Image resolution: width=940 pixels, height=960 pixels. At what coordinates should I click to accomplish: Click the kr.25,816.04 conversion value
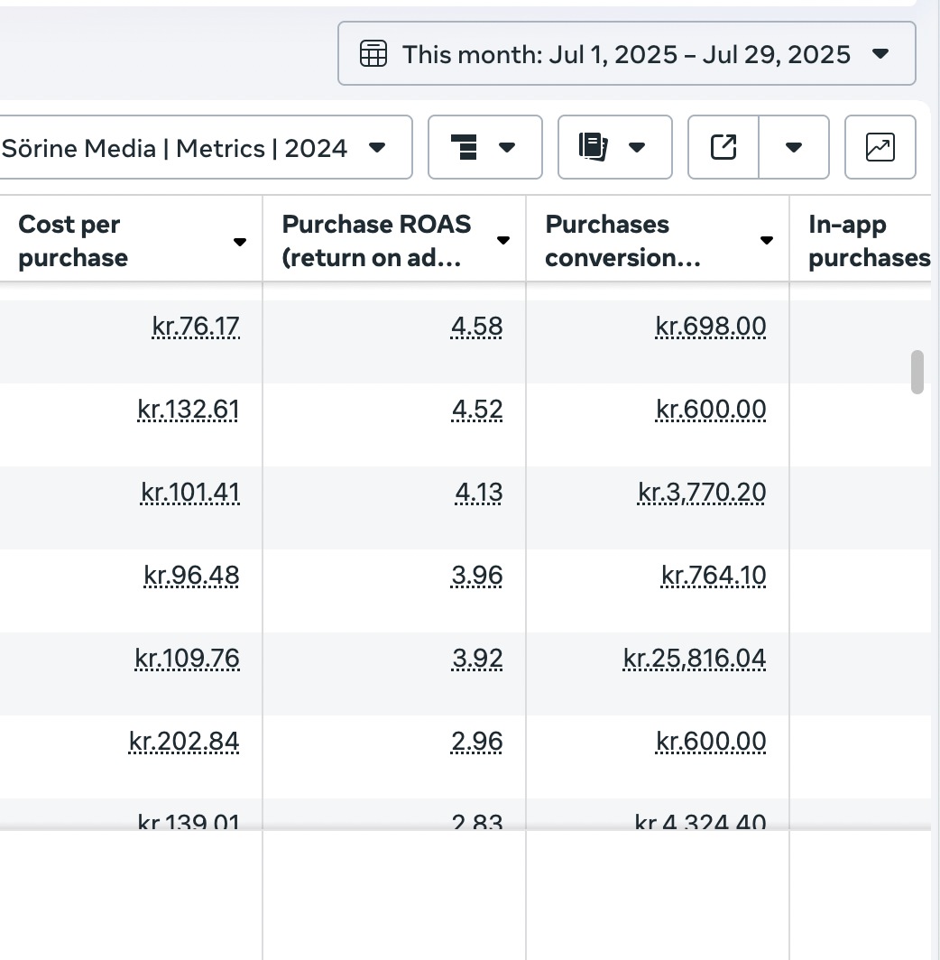coord(694,659)
